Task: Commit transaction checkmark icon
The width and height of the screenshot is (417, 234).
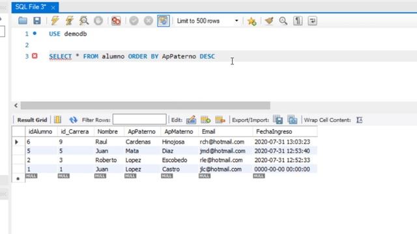Action: point(134,21)
